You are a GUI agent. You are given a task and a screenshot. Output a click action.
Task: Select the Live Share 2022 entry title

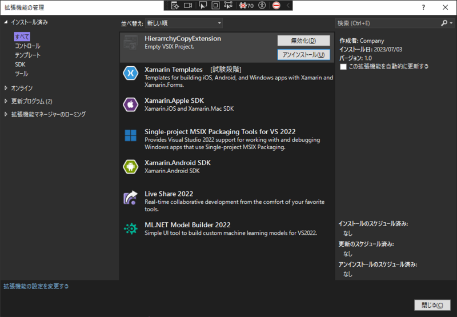tap(169, 194)
